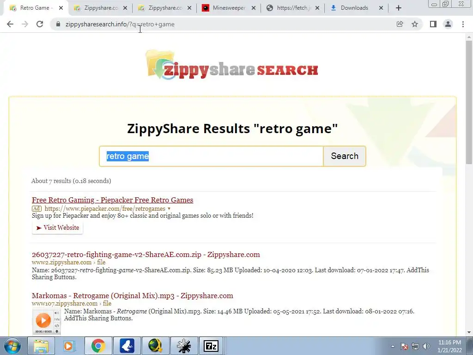
Task: Click the browser address bar URL
Action: tap(120, 24)
